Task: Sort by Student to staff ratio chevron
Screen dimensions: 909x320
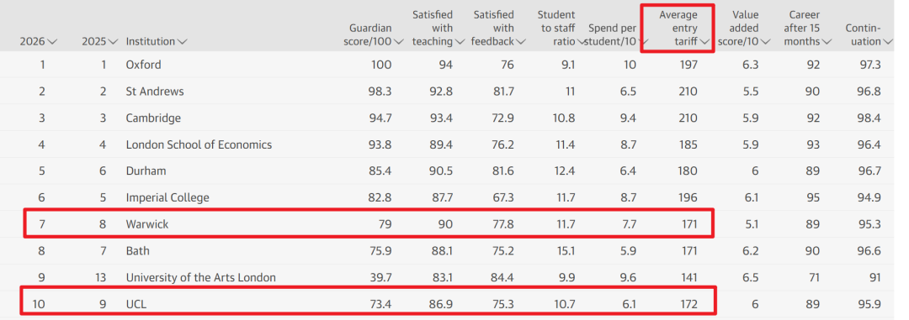Action: click(581, 42)
